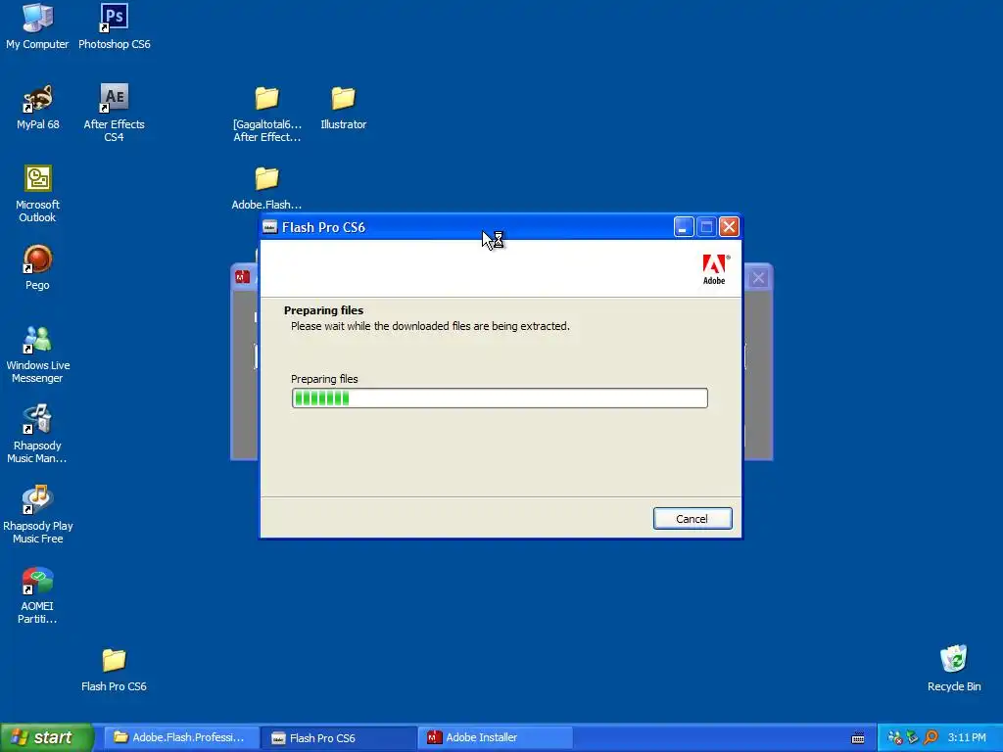Click the keyboard icon in taskbar
The image size is (1003, 752).
click(x=858, y=738)
